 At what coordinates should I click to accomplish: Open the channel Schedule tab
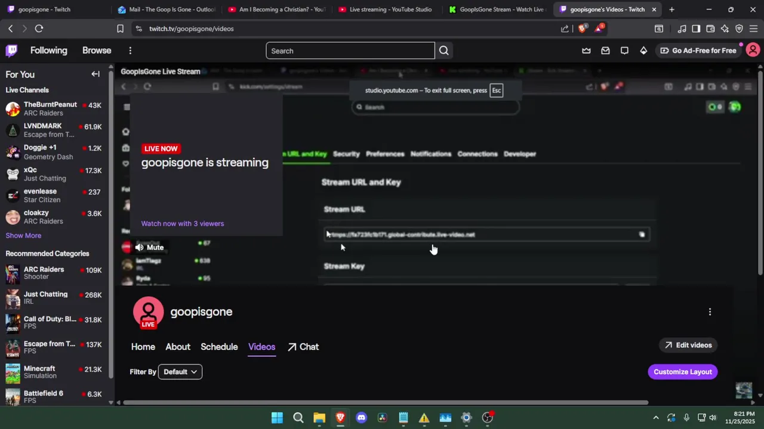219,347
